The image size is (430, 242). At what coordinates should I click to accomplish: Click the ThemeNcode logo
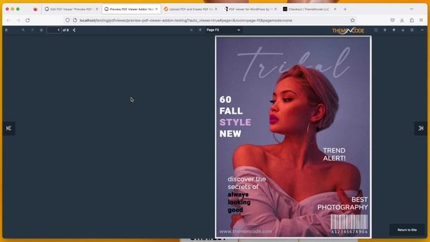click(x=348, y=30)
